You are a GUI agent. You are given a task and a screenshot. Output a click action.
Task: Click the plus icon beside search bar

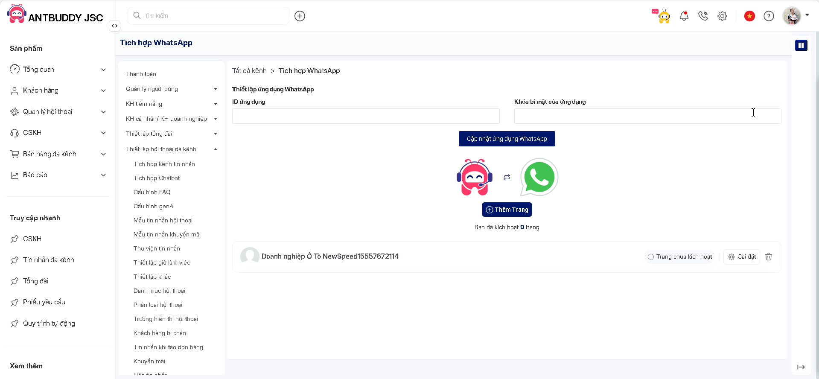click(x=300, y=16)
